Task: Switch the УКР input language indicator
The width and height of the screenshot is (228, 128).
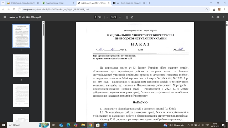Action: pyautogui.click(x=207, y=125)
